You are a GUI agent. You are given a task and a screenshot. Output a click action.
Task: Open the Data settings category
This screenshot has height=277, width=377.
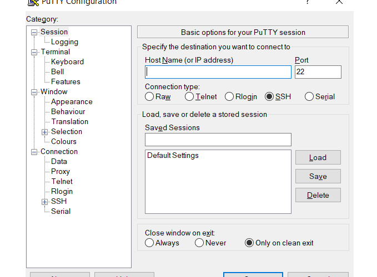coord(59,161)
